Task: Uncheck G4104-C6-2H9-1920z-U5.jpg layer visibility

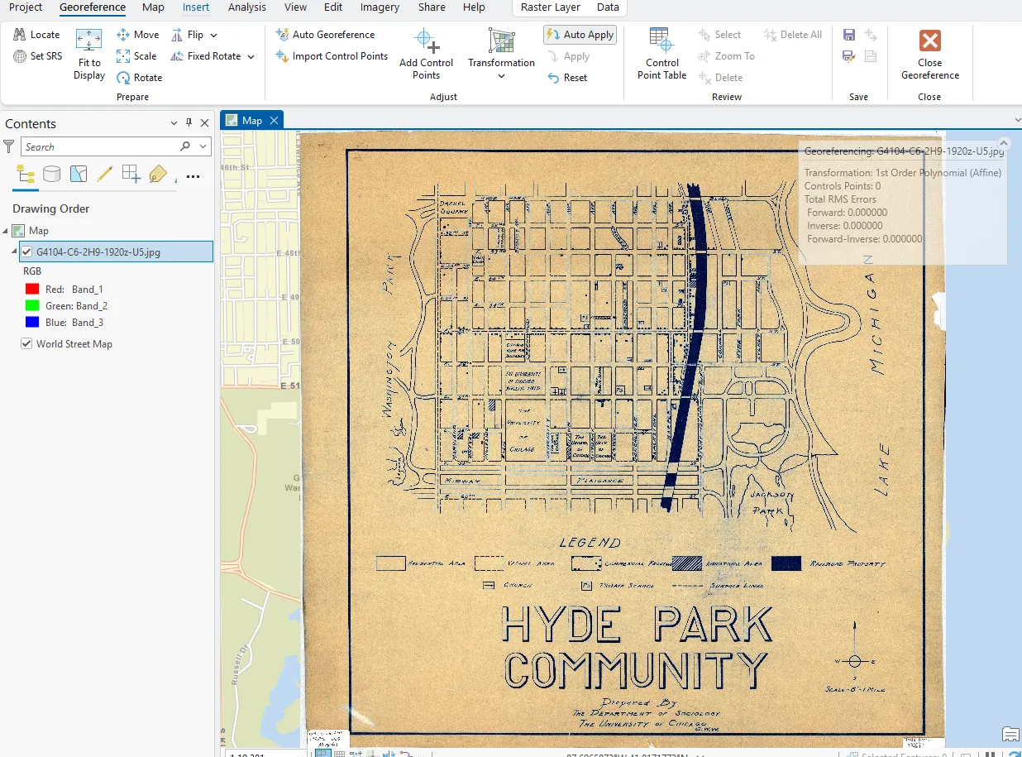Action: [26, 252]
